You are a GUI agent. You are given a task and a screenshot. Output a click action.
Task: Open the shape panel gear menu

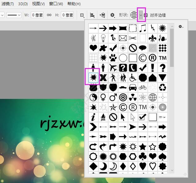tap(181, 27)
